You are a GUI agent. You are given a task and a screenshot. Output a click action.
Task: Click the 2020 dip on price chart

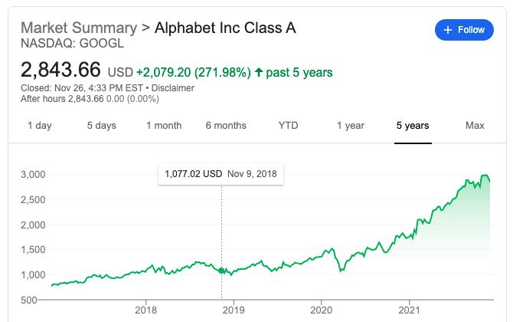(338, 271)
